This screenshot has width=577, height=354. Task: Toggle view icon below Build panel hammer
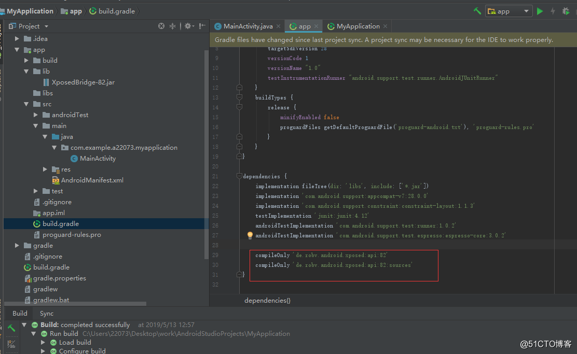(x=11, y=344)
